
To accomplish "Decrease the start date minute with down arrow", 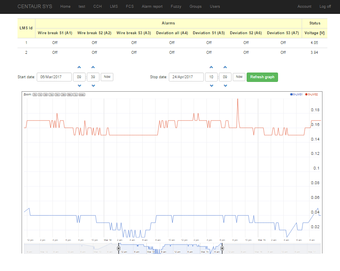I will 93,86.
